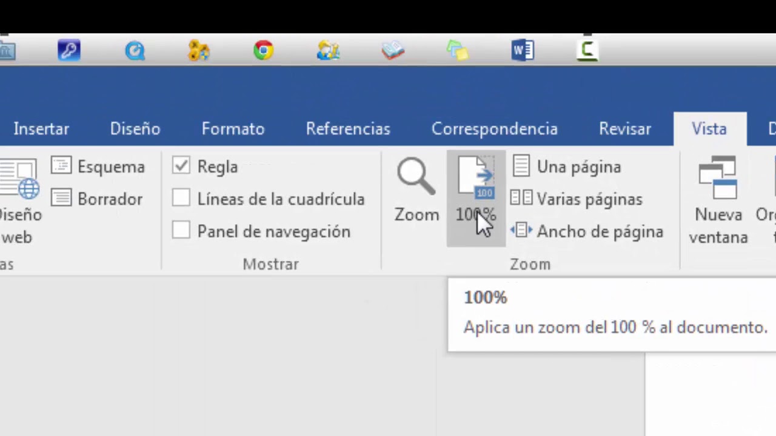Uncheck the Regla option
The width and height of the screenshot is (776, 436).
click(x=181, y=166)
